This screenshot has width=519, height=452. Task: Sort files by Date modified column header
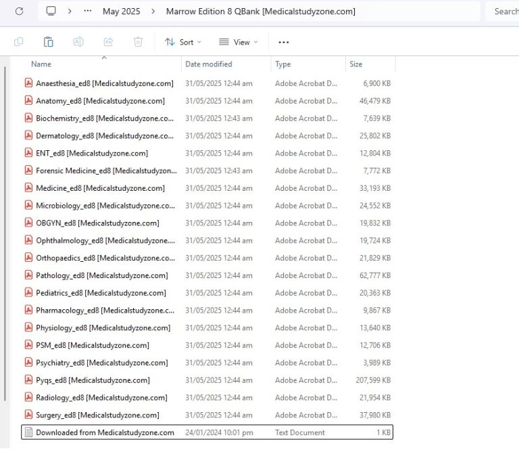click(208, 64)
